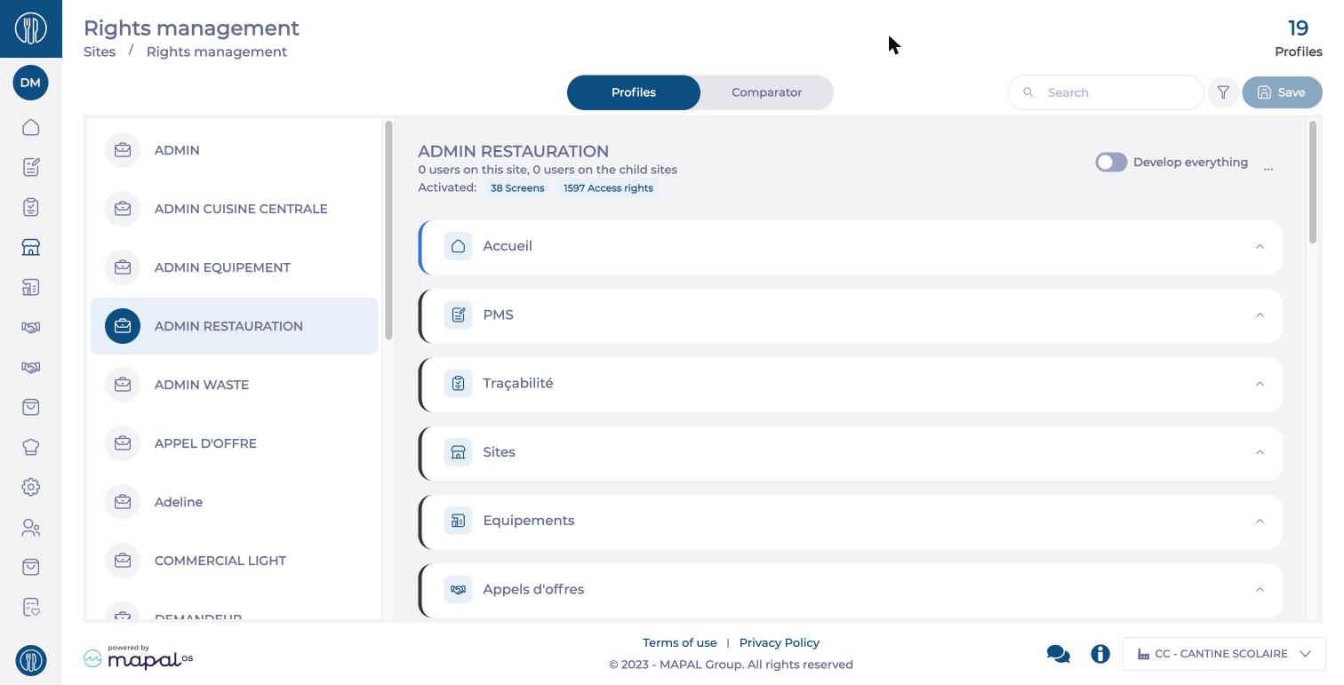Image resolution: width=1344 pixels, height=685 pixels.
Task: Switch to the Profiles tab
Action: click(634, 92)
